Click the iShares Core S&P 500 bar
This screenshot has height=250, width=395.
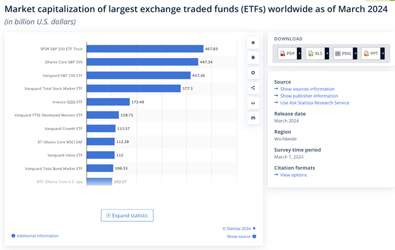click(143, 62)
